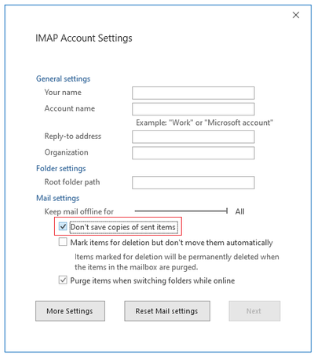
Task: Open More Settings
Action: [70, 311]
